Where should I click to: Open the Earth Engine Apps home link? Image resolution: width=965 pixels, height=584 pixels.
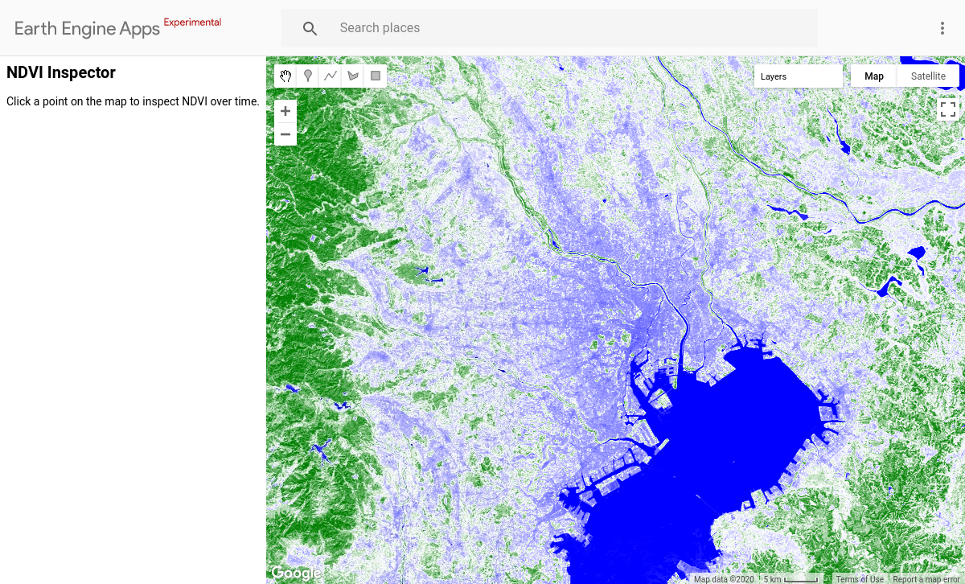[87, 27]
